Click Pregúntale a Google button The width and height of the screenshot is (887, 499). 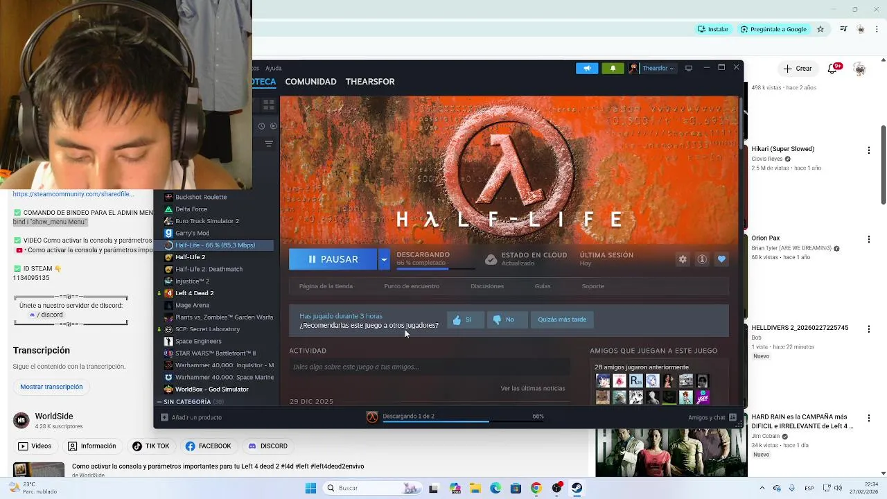click(773, 29)
